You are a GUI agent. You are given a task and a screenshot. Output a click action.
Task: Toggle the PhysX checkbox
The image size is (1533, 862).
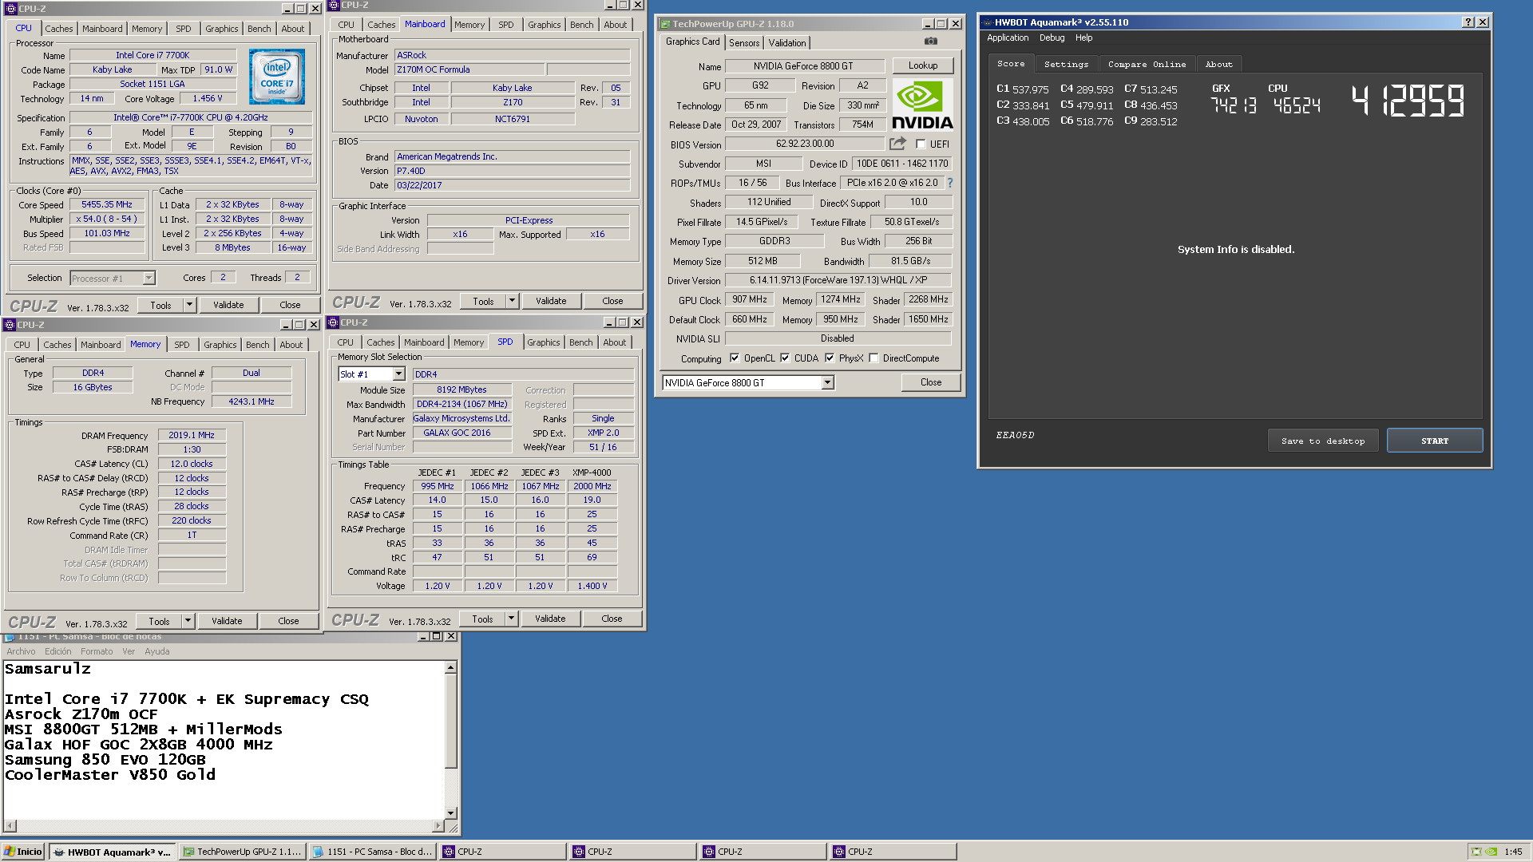tap(830, 358)
